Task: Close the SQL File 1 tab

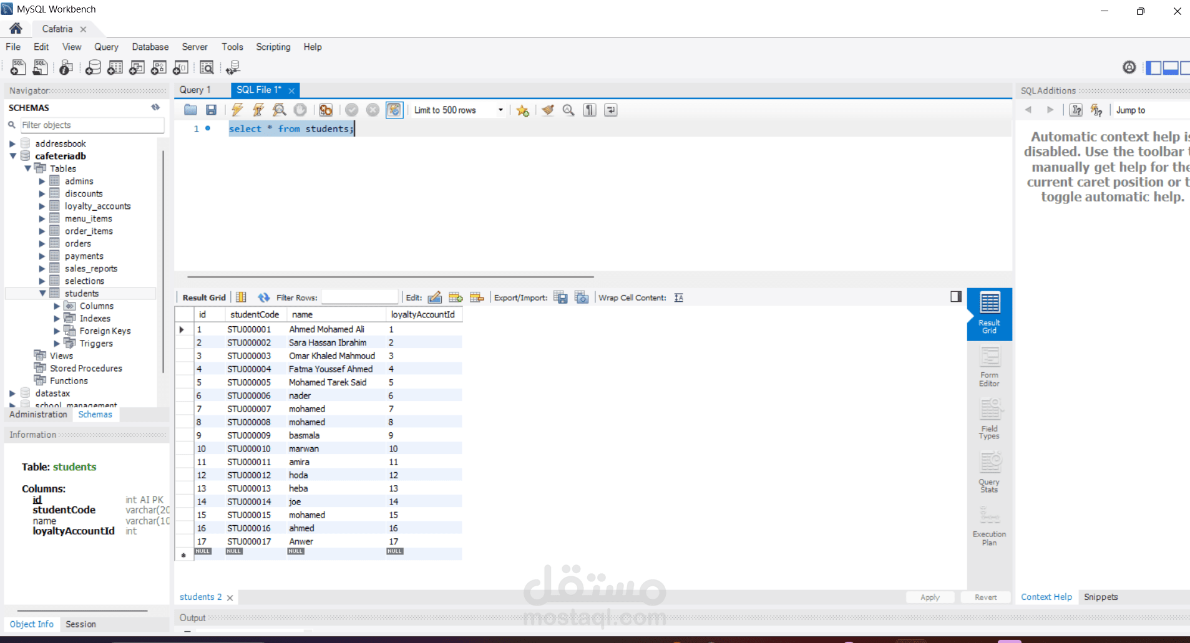Action: [291, 90]
